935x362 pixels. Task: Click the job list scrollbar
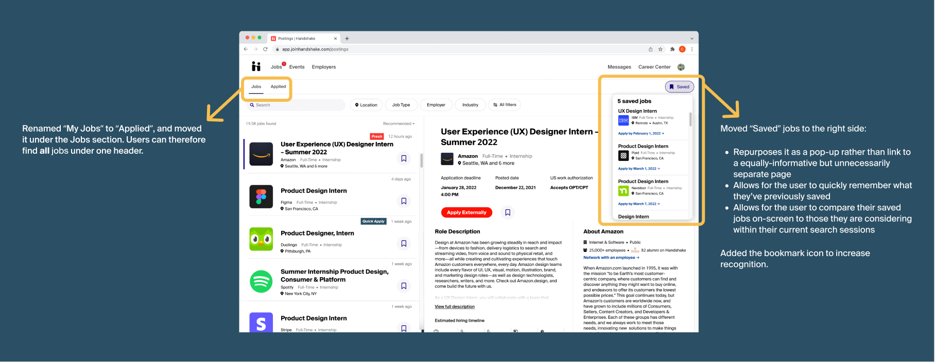[422, 161]
